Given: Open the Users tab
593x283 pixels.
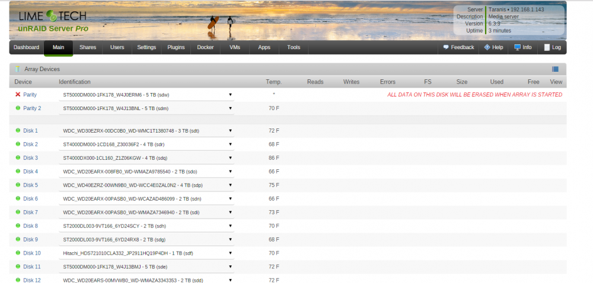Looking at the screenshot, I should (x=117, y=47).
